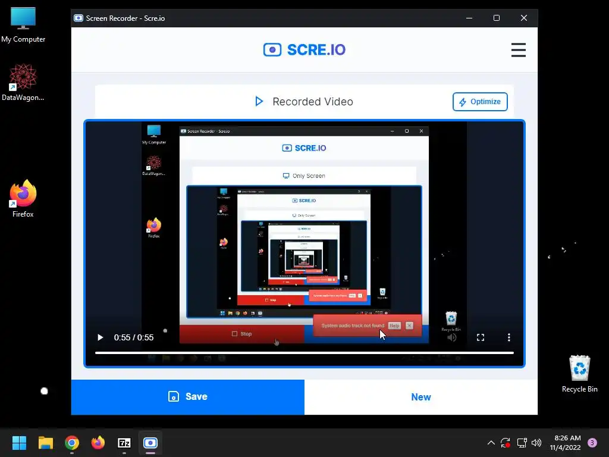The height and width of the screenshot is (457, 609).
Task: Seek on the video progress bar
Action: point(304,353)
